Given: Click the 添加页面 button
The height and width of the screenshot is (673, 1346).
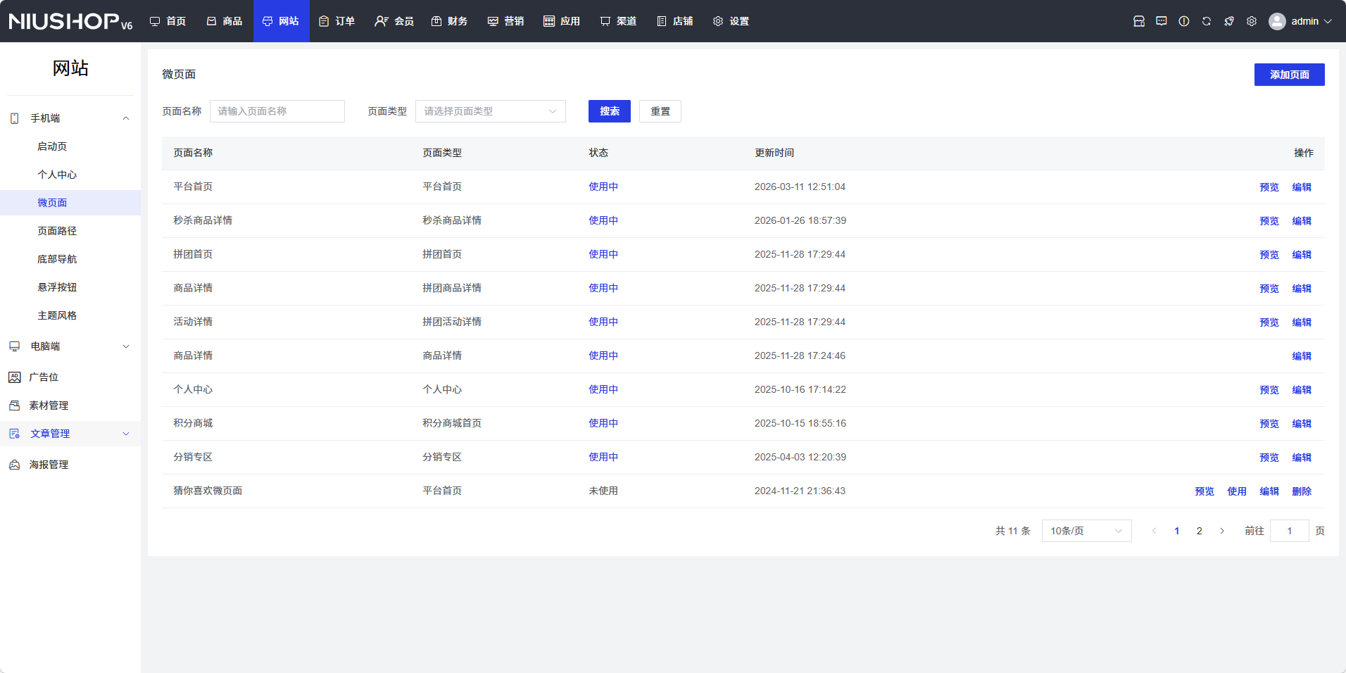Looking at the screenshot, I should [x=1288, y=75].
